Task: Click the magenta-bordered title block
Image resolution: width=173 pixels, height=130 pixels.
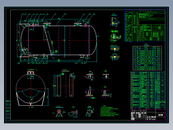Action: (148, 115)
